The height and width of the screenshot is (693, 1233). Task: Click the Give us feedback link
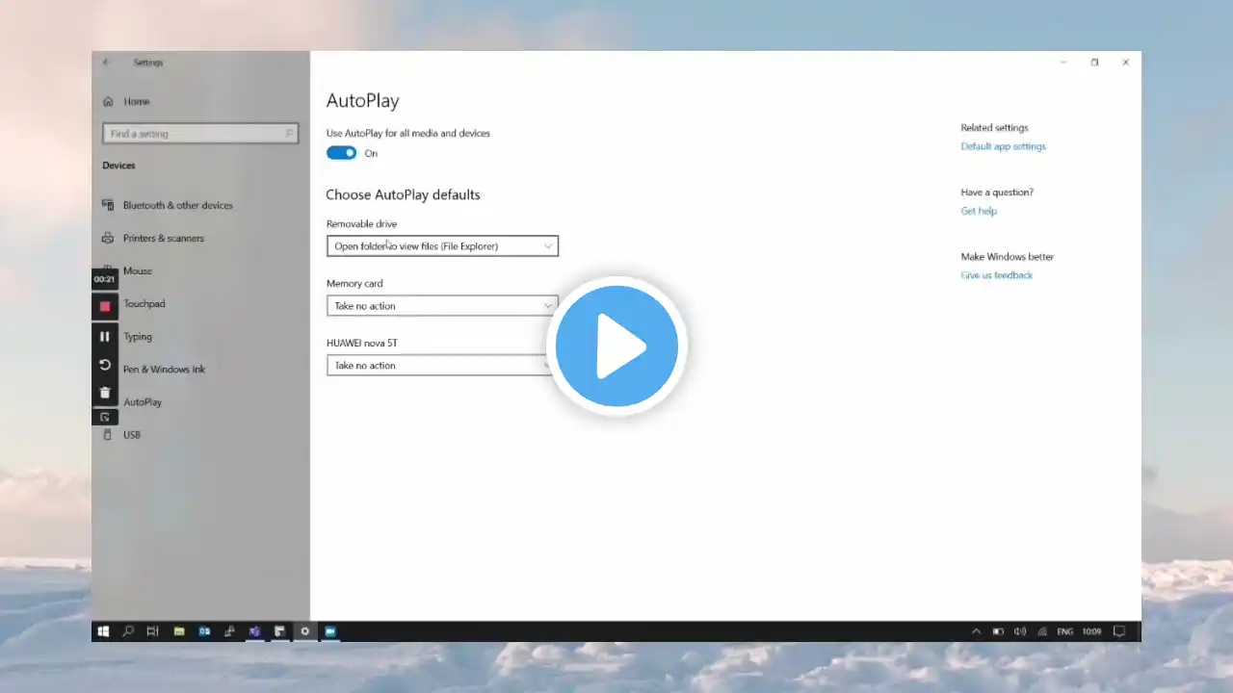click(996, 275)
